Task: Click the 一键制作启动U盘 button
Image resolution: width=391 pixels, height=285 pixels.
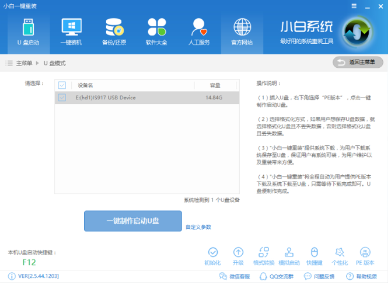Action: (132, 221)
